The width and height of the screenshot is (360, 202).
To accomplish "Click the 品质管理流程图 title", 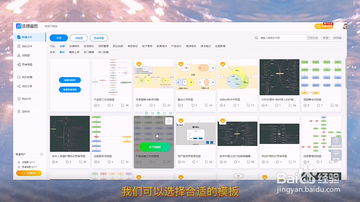I will pos(312,156).
